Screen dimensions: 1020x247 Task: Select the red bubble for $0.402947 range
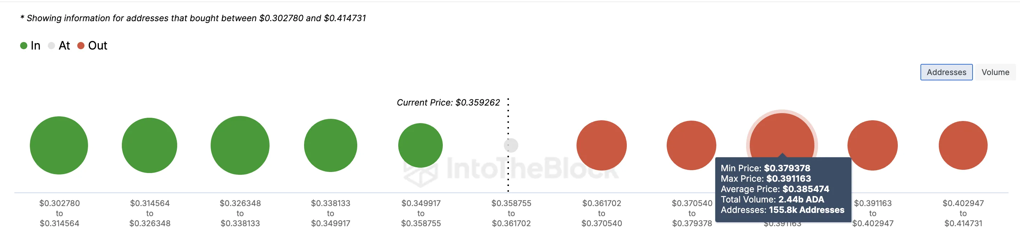[962, 145]
